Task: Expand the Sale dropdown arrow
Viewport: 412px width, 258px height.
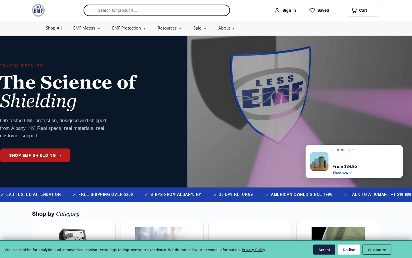Action: 205,29
